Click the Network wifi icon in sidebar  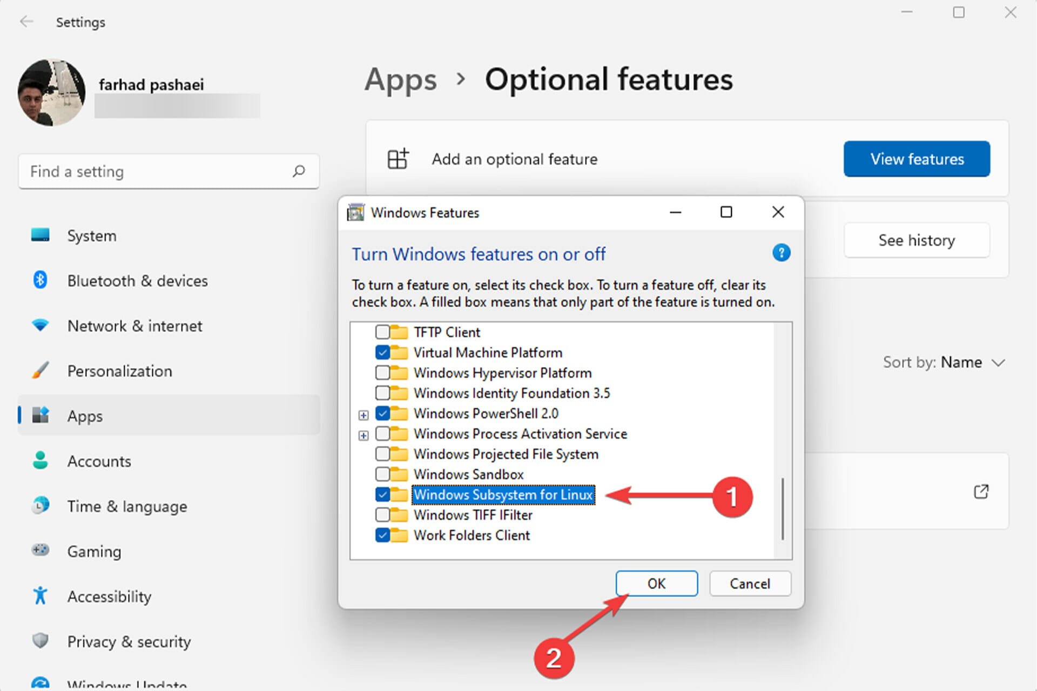(x=40, y=325)
